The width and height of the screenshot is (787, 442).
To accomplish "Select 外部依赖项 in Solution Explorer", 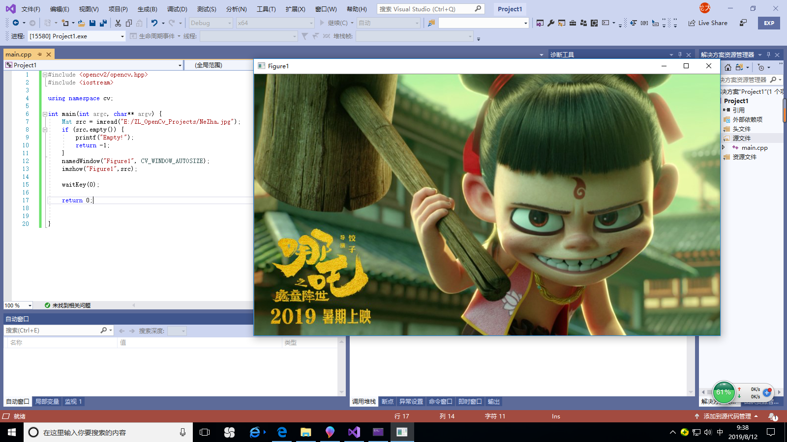I will pos(747,119).
